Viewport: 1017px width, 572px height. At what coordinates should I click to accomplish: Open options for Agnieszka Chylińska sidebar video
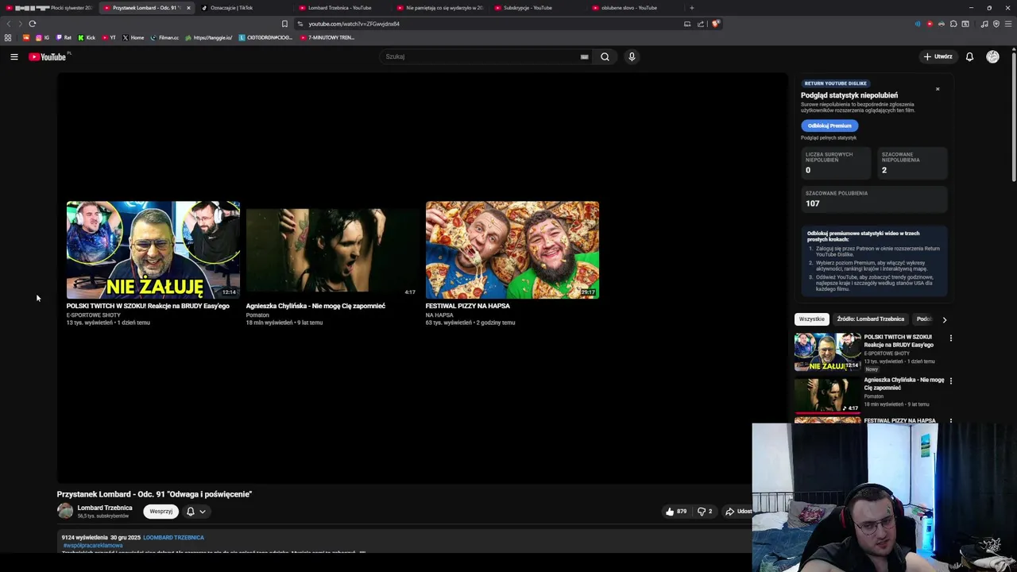[950, 381]
